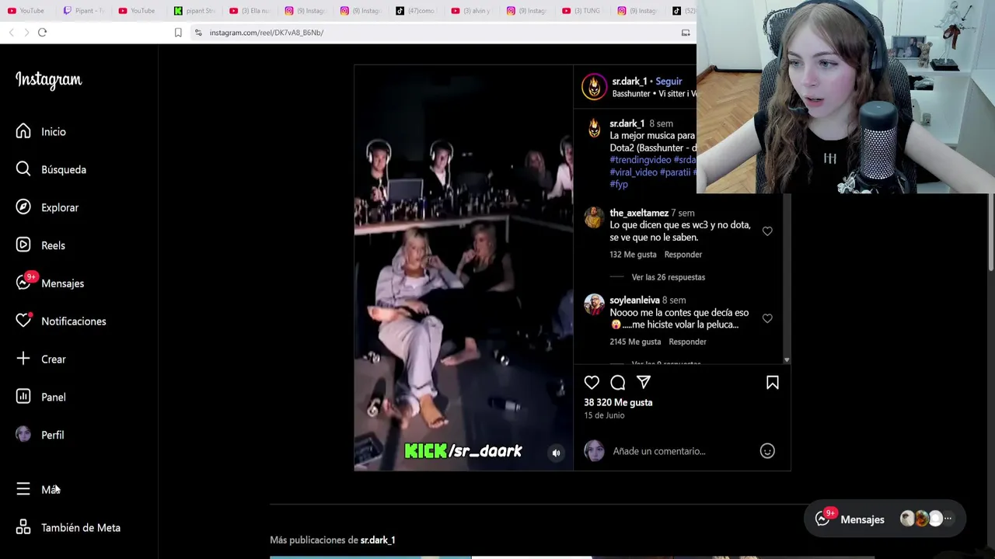Expand Ver las 26 respuestas

click(669, 277)
